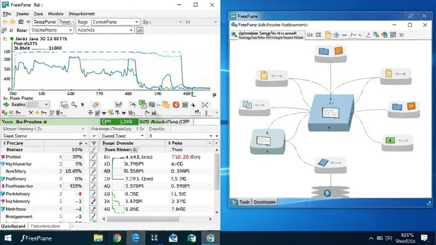Click the right arrow of horizontal scrollbar

pos(210,219)
